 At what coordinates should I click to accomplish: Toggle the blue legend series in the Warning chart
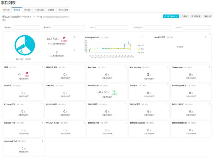[x=141, y=46]
